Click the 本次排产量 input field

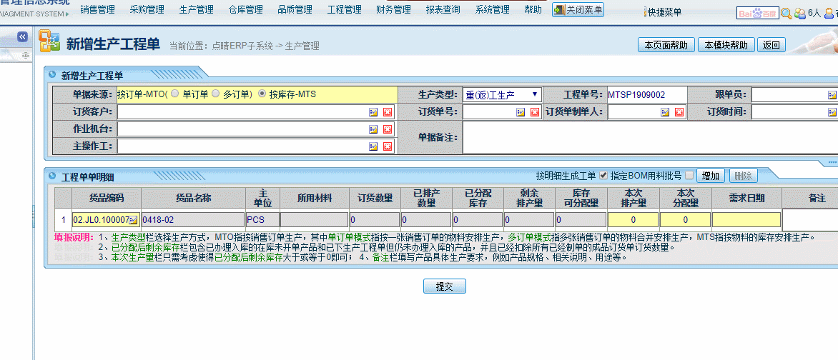(632, 220)
